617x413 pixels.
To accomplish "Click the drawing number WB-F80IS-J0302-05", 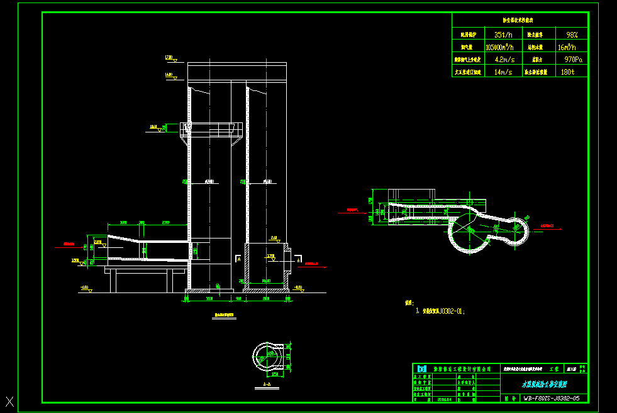I will coord(551,398).
